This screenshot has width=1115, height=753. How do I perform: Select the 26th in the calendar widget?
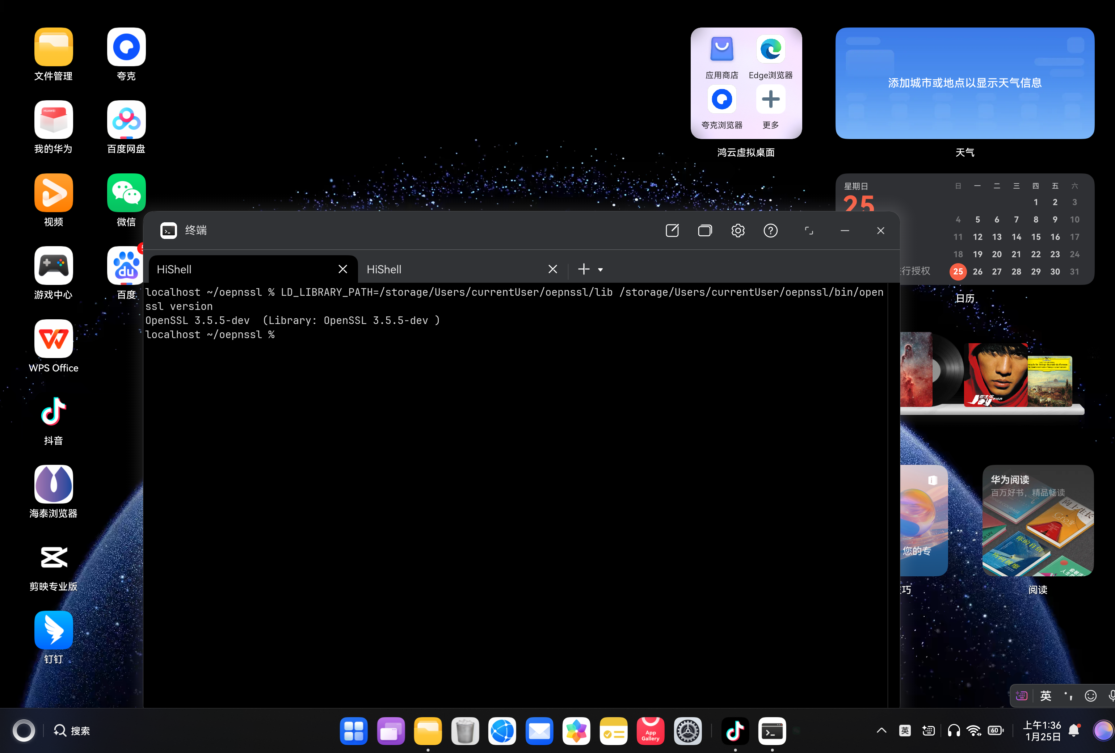coord(977,272)
